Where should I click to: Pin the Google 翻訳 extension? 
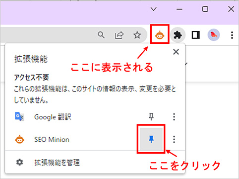pyautogui.click(x=151, y=117)
